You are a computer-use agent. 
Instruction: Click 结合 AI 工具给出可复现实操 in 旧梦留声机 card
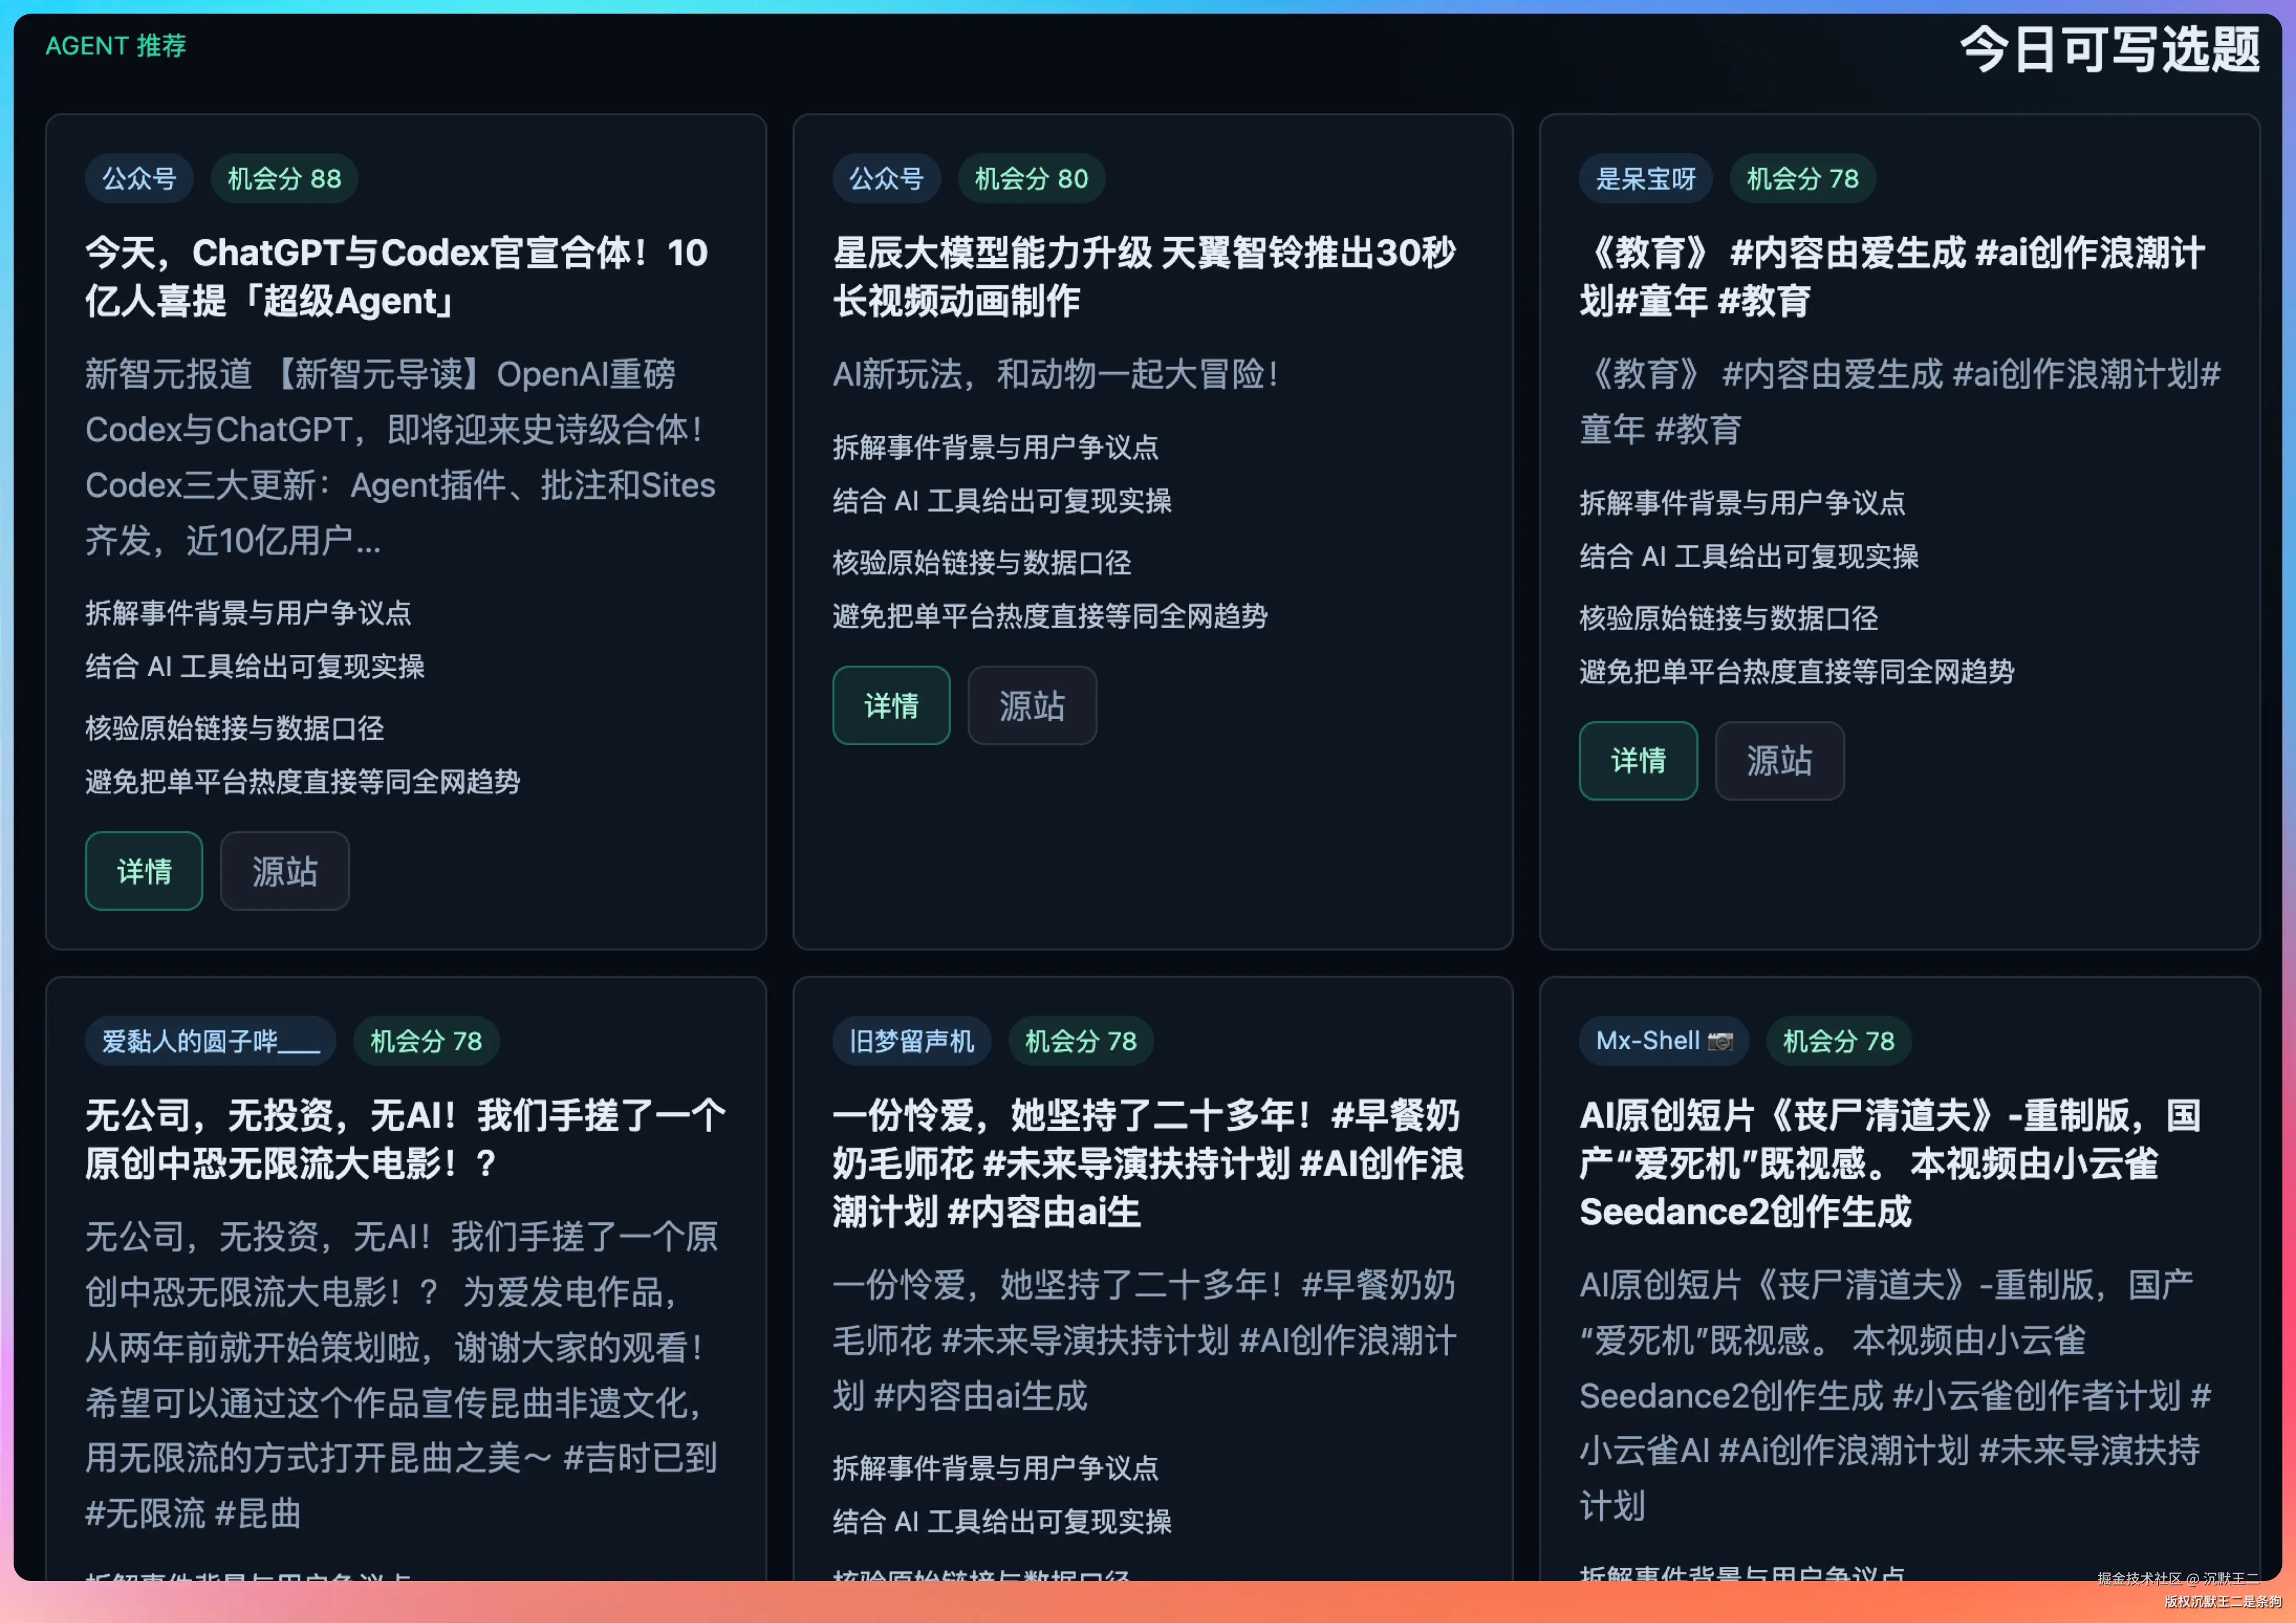1002,1522
